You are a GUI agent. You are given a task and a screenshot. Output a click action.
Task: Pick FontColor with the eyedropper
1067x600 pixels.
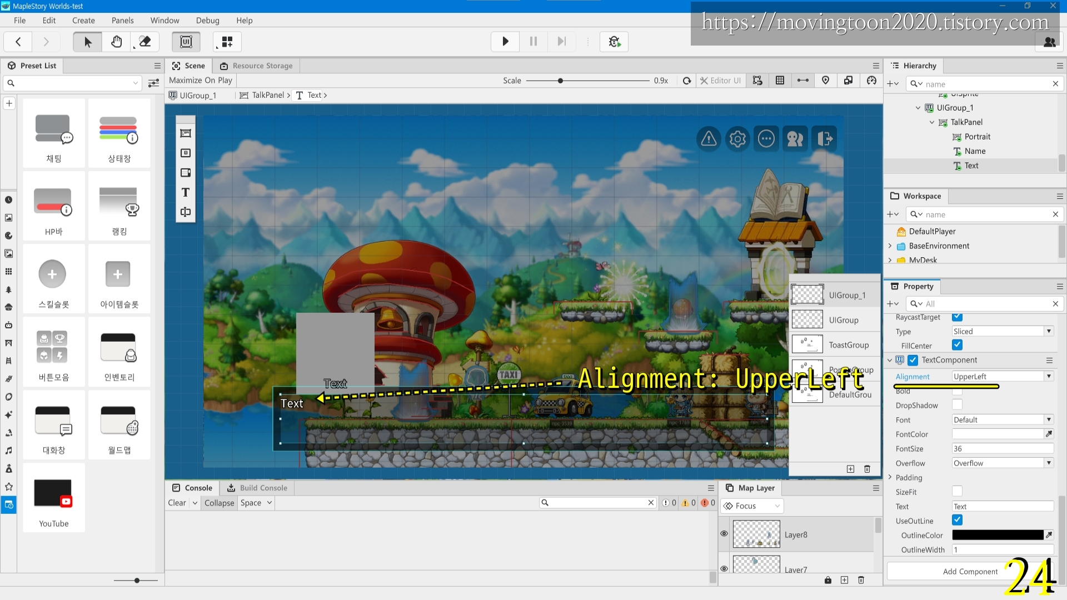pos(1049,434)
